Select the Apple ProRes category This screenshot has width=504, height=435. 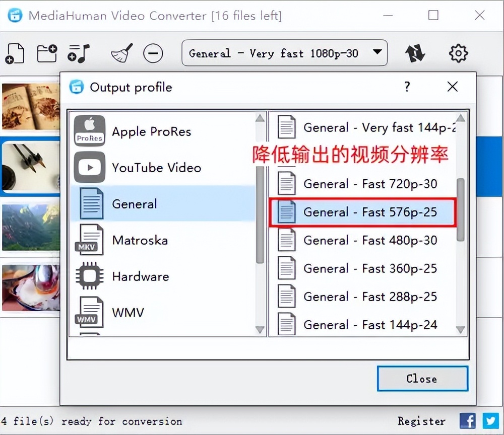pyautogui.click(x=151, y=132)
